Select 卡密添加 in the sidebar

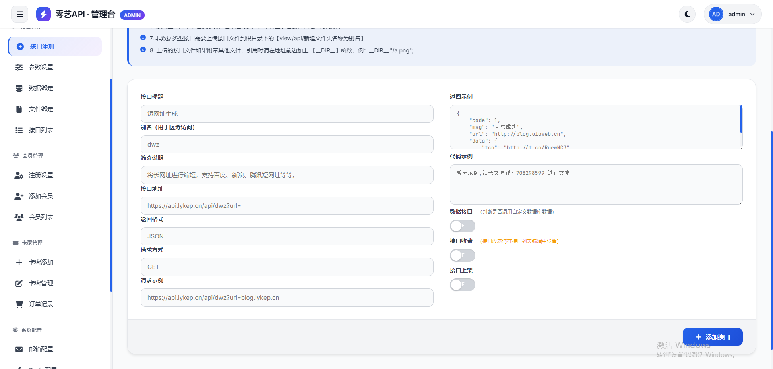click(x=41, y=262)
